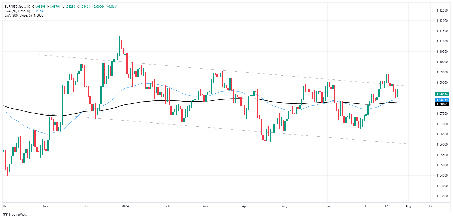Click the 1.03500 price scale level
This screenshot has width=453, height=219.
pyautogui.click(x=442, y=196)
